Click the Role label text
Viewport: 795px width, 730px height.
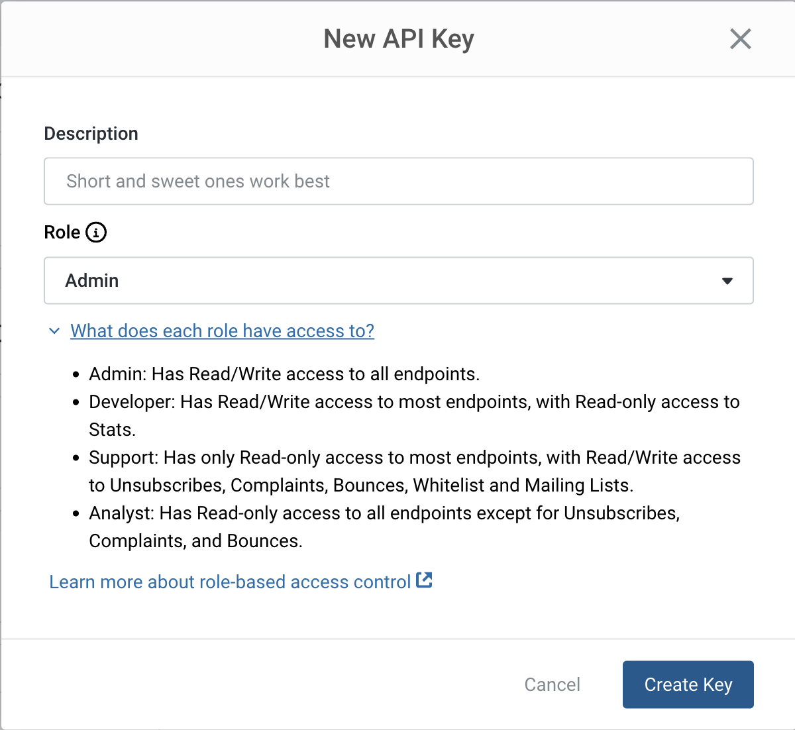pos(62,233)
